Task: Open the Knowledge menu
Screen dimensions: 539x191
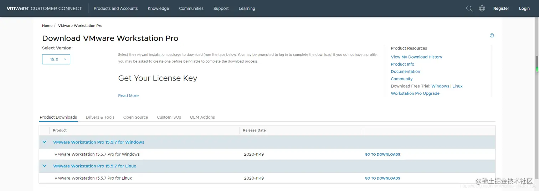Action: (x=158, y=8)
